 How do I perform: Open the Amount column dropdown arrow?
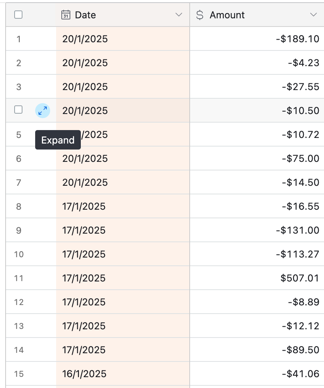(x=314, y=15)
